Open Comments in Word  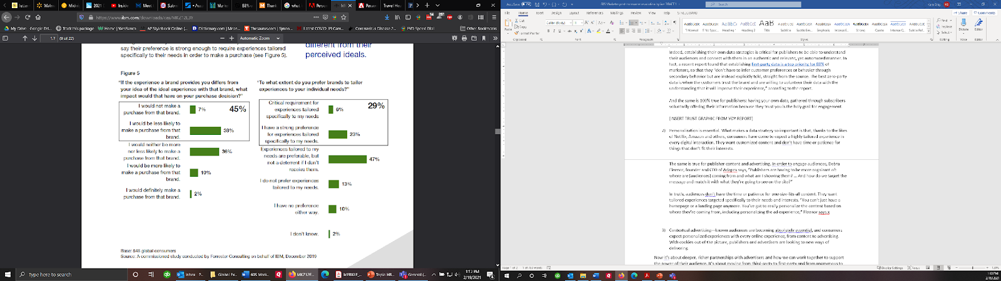[x=985, y=12]
